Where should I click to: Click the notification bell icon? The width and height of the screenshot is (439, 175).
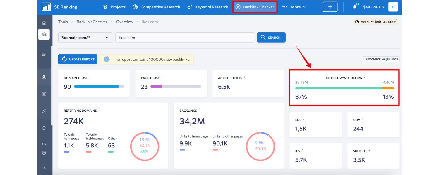pyautogui.click(x=354, y=6)
